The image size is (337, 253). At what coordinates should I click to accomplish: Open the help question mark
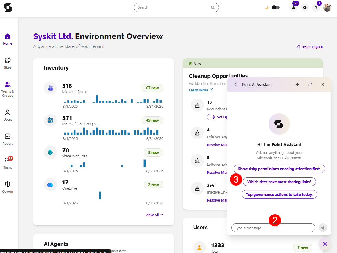316,7
